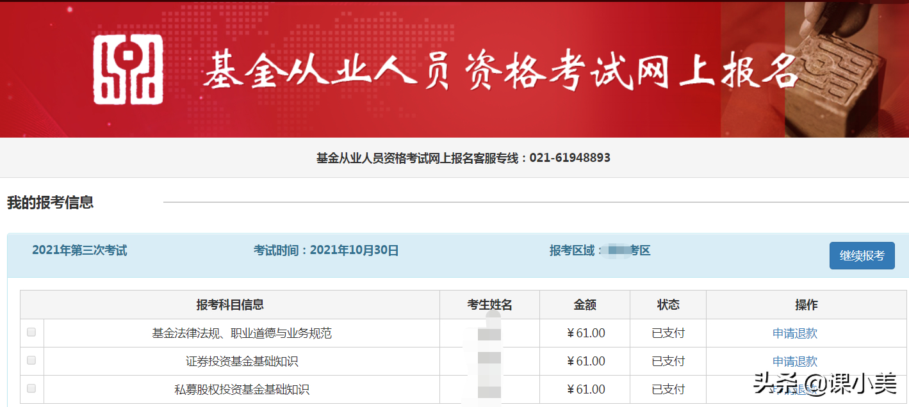
Task: Click the 2021年第三次考试 label
Action: [79, 250]
